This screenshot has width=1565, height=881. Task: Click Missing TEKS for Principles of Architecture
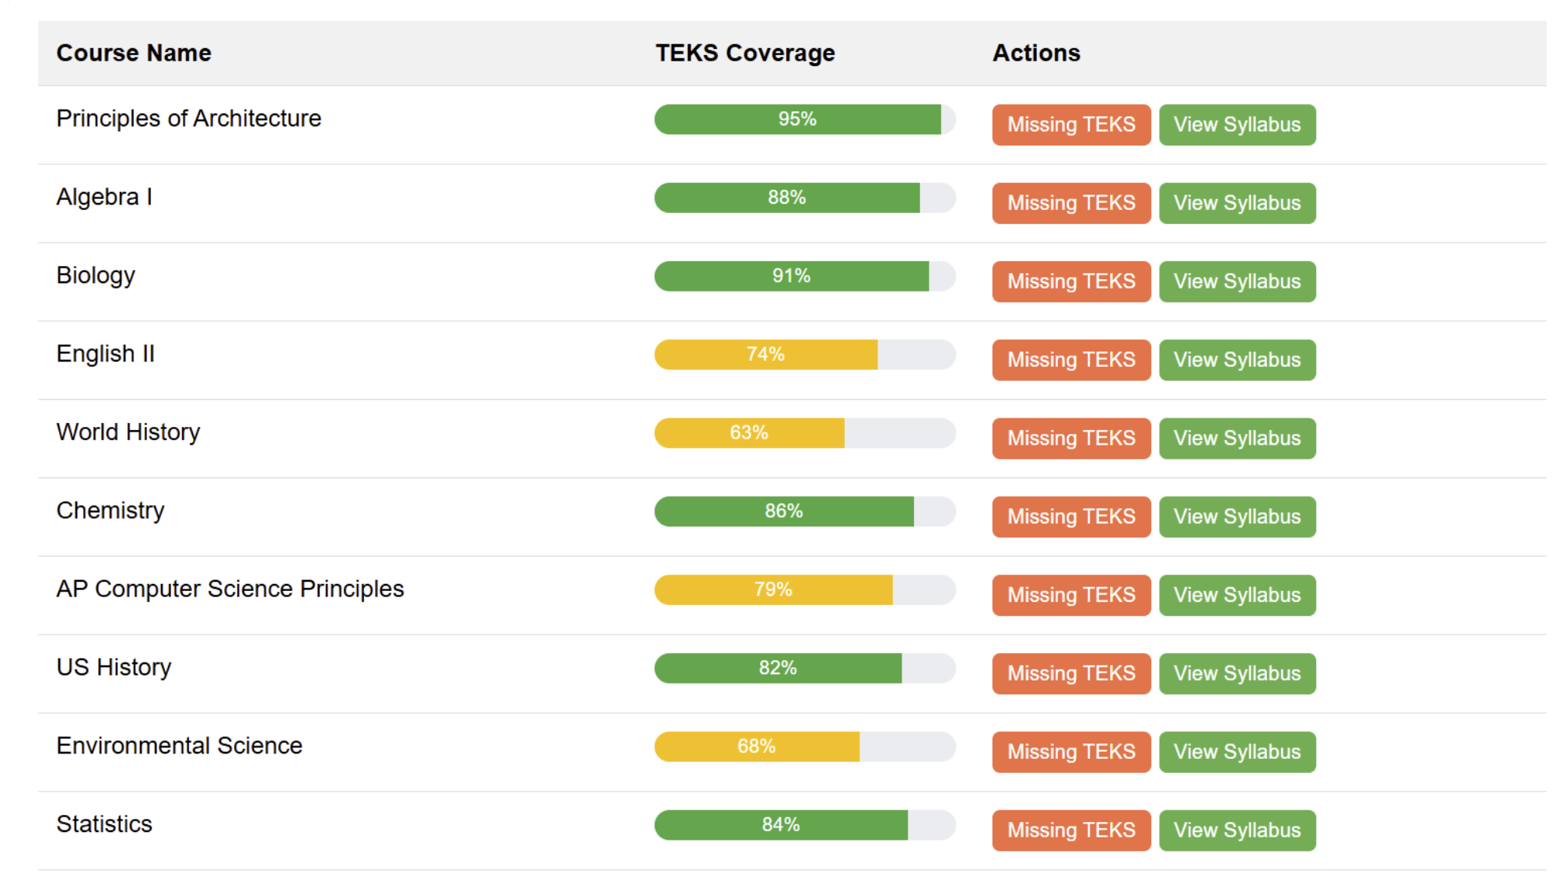click(1071, 124)
